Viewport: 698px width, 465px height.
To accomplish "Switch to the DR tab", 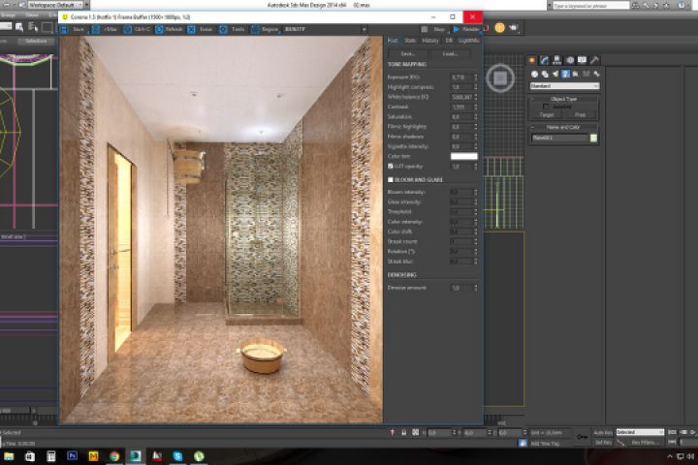I will pos(449,41).
